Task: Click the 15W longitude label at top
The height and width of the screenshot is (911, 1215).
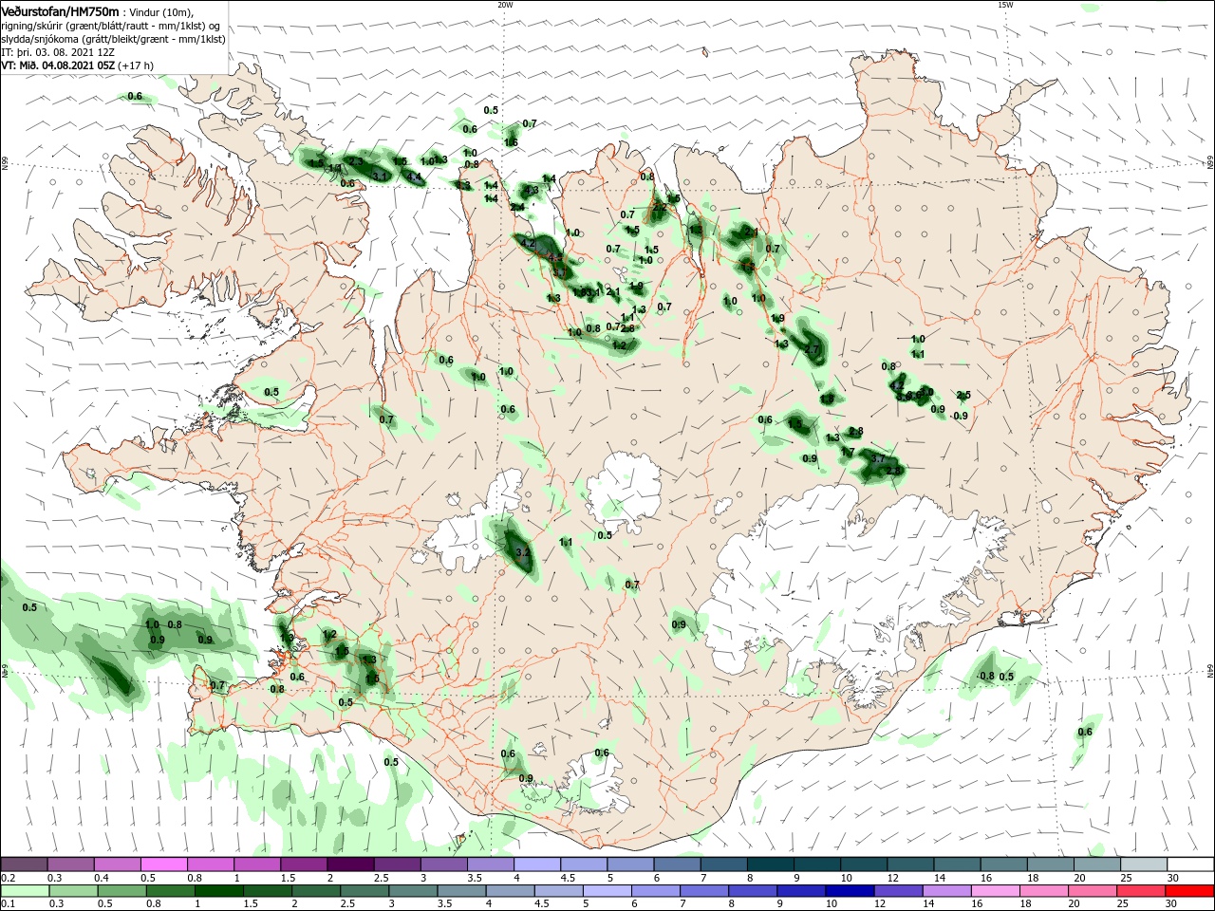Action: [1005, 5]
